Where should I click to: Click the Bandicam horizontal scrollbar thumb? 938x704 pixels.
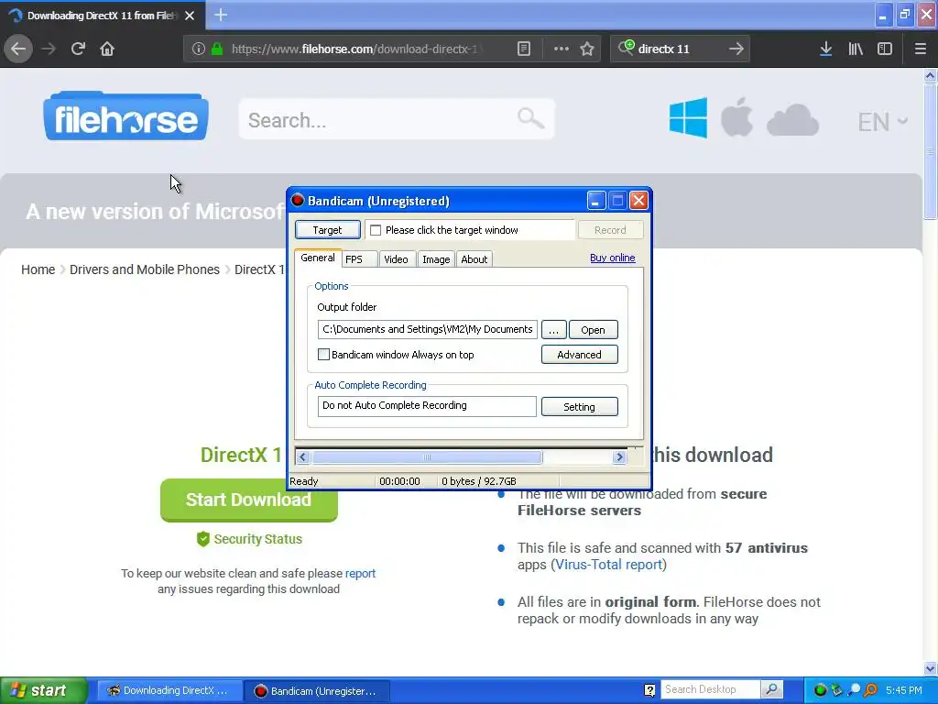click(427, 457)
